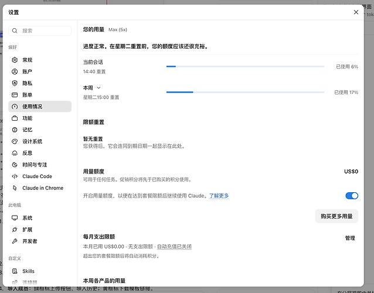Click the monitor icon beside 系统
Image resolution: width=374 pixels, height=293 pixels.
(15, 218)
